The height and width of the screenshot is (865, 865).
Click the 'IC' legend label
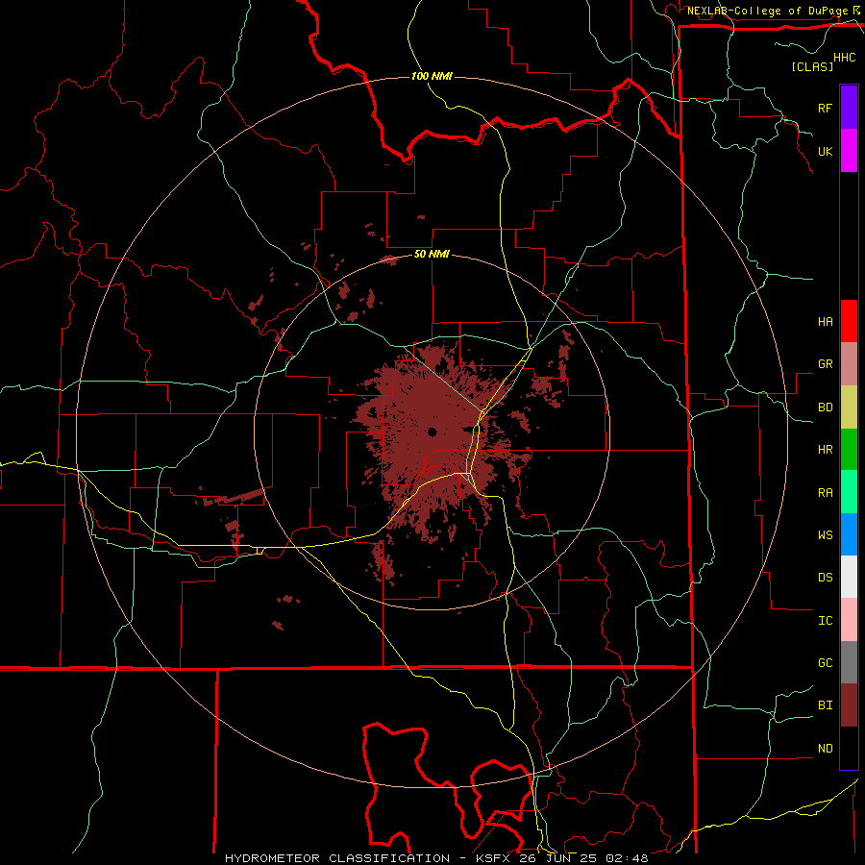tap(825, 621)
